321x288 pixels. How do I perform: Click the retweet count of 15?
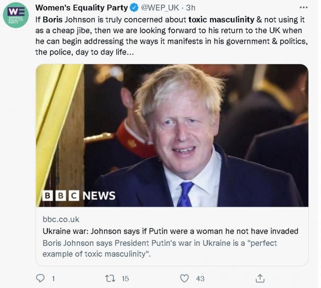pos(125,278)
